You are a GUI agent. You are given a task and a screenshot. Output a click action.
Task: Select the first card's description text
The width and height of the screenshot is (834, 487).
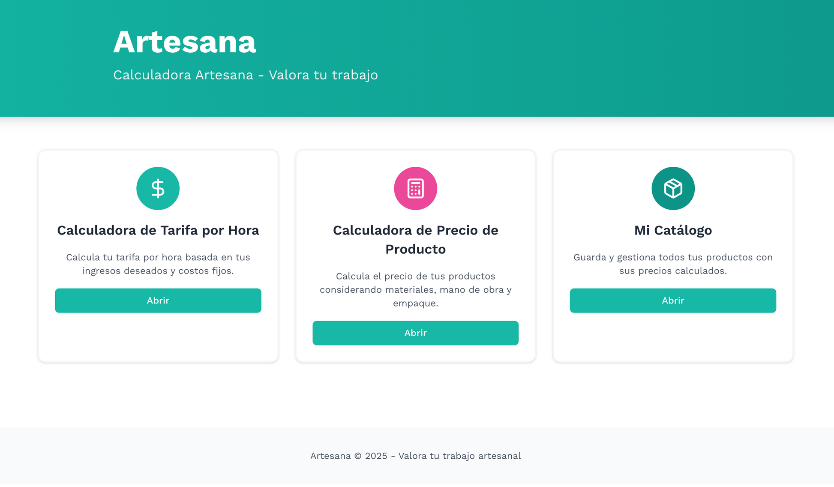[158, 264]
